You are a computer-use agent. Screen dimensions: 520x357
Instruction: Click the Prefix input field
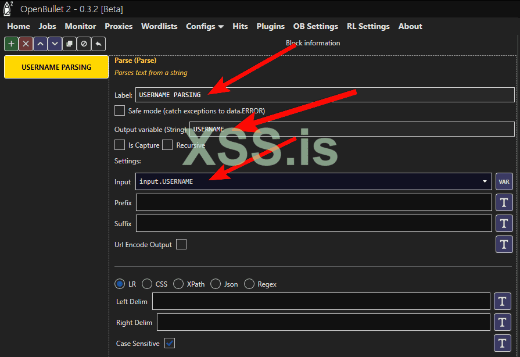[x=314, y=202]
